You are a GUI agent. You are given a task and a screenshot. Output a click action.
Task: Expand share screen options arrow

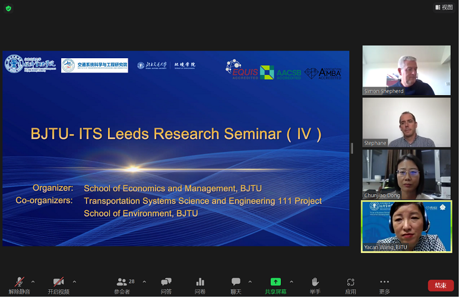[x=292, y=282]
